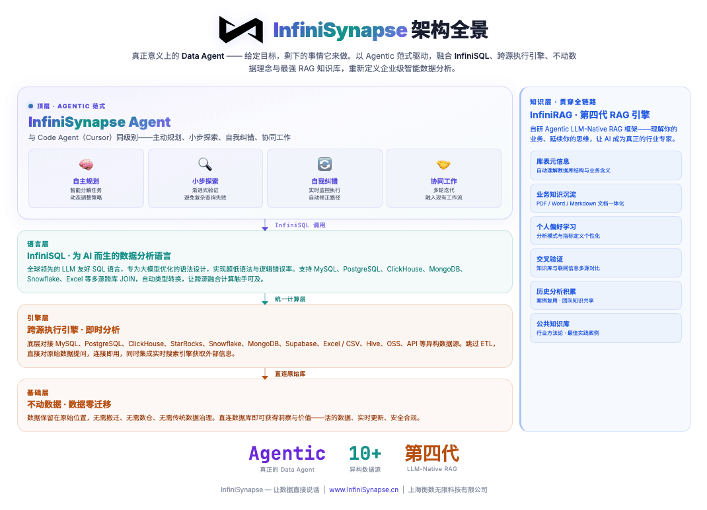Image resolution: width=707 pixels, height=510 pixels.
Task: Click the 统一计算层 connector label
Action: point(290,299)
